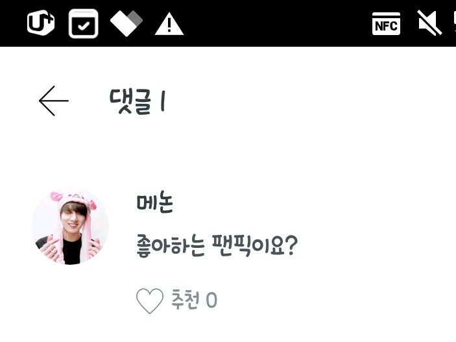Tap the recommend count 0

[211, 300]
